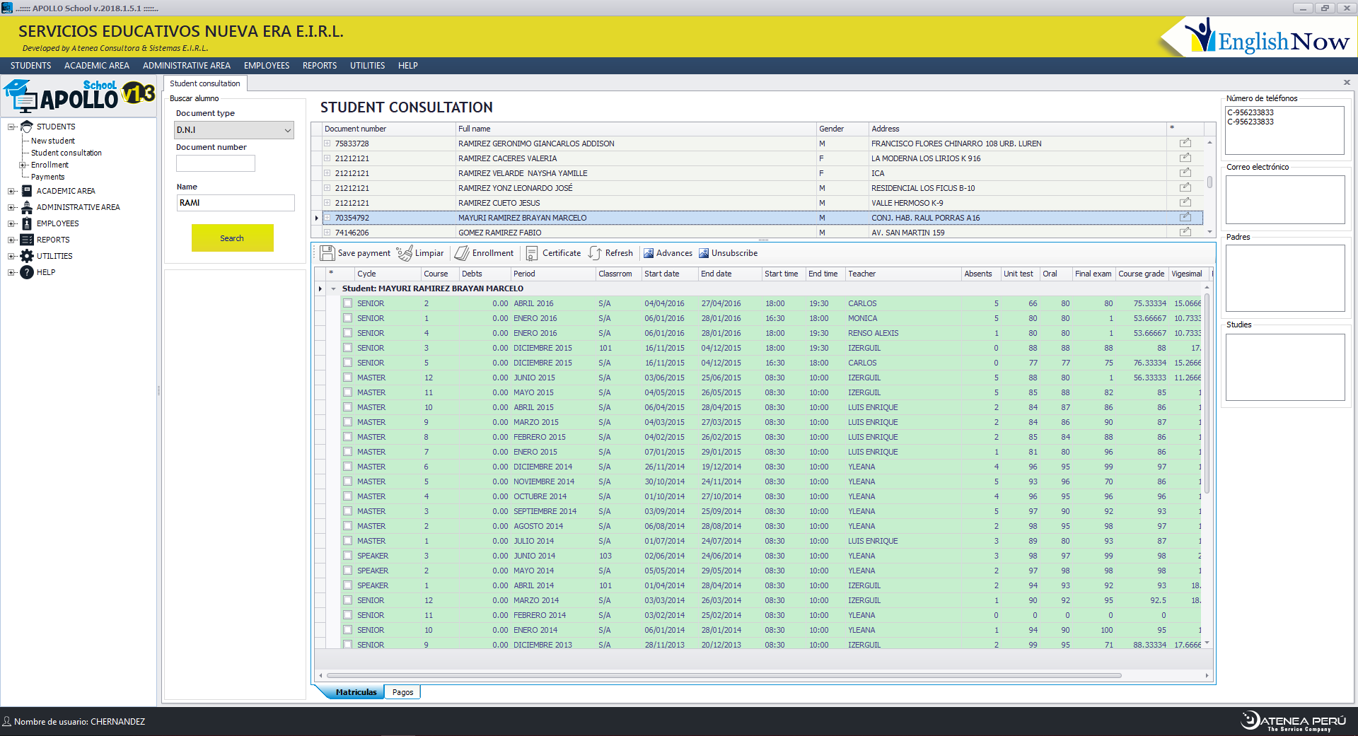Click the yellow Search button
Viewport: 1358px width, 736px height.
(232, 238)
